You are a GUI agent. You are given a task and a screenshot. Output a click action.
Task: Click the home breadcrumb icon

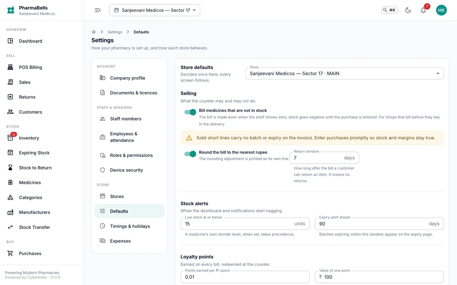coord(94,32)
